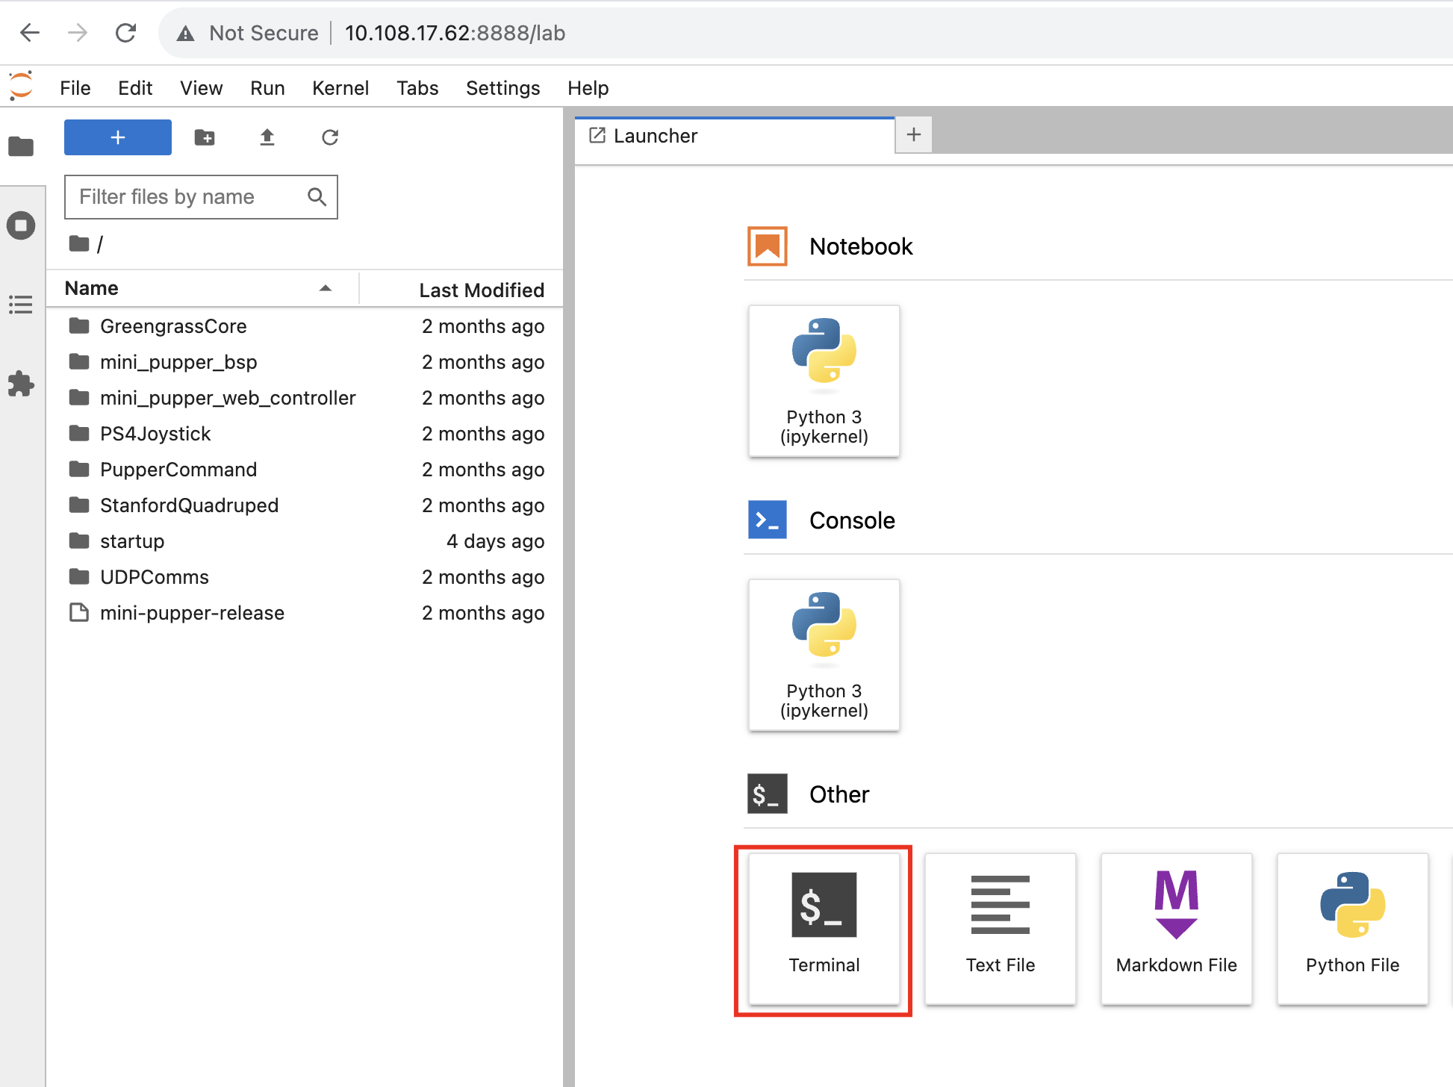This screenshot has width=1453, height=1087.
Task: Create a new Text File
Action: (1000, 928)
